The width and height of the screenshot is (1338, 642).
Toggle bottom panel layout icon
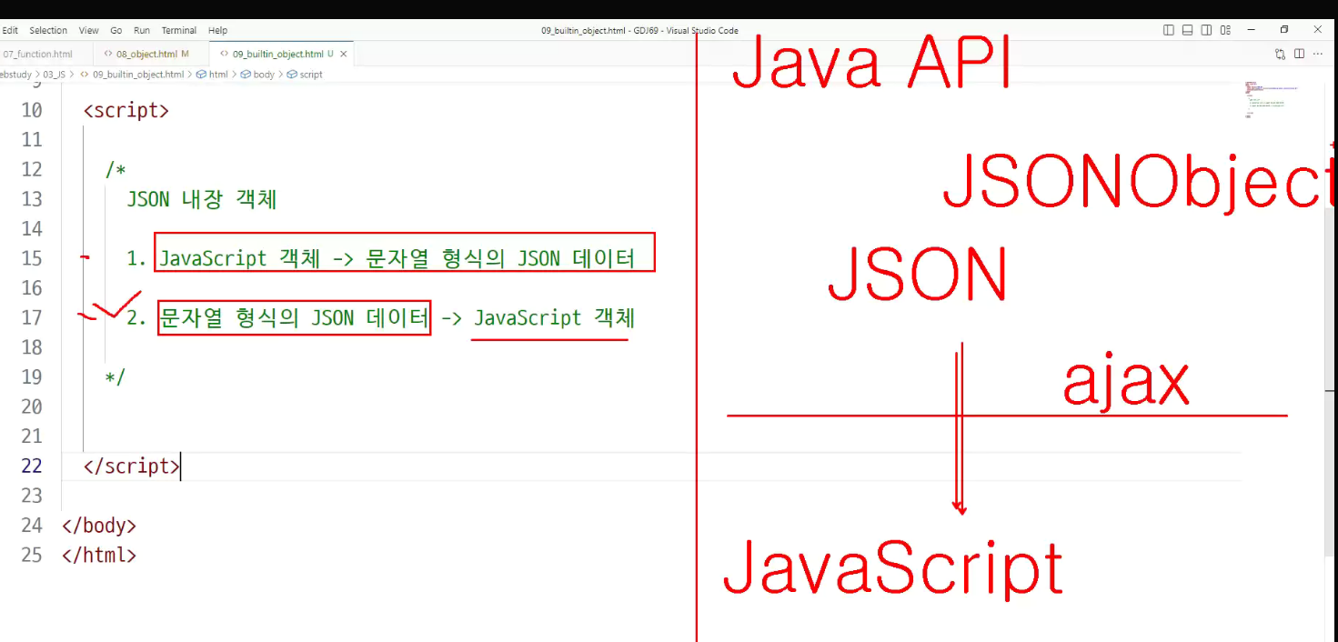tap(1187, 30)
